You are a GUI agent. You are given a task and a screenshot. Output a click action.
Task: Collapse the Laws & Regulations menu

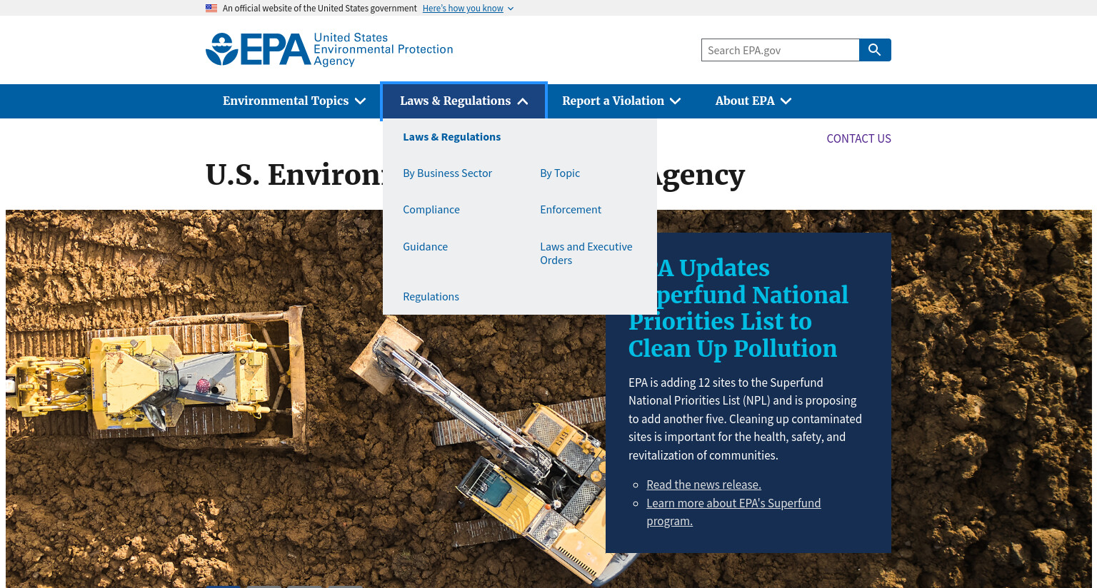(464, 101)
